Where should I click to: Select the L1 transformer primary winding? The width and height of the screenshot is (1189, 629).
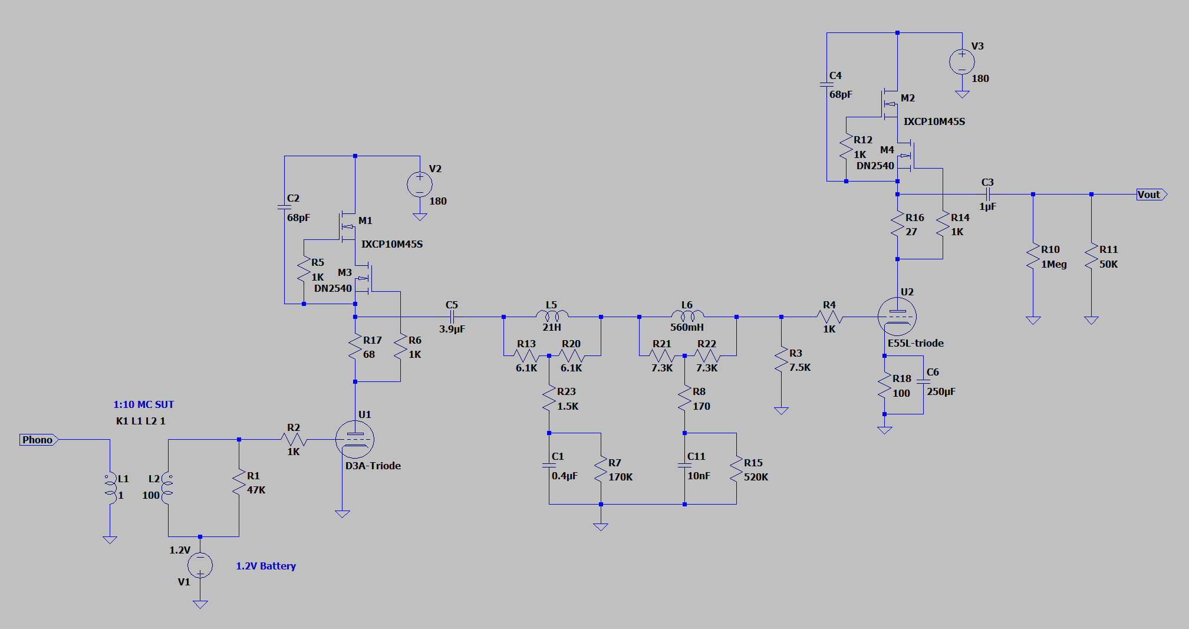click(110, 489)
